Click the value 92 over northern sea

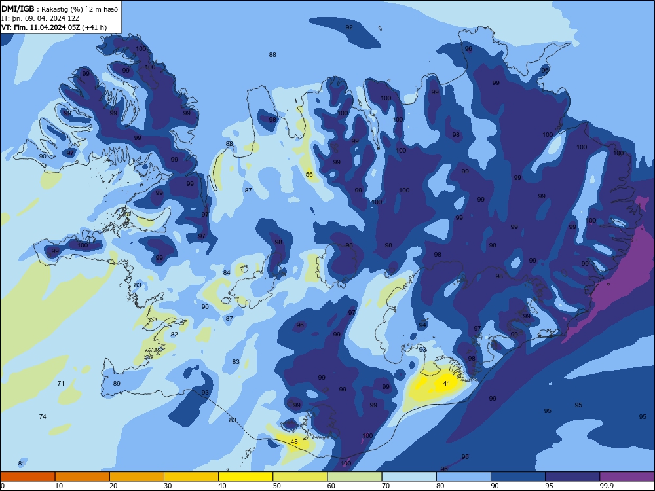click(349, 27)
